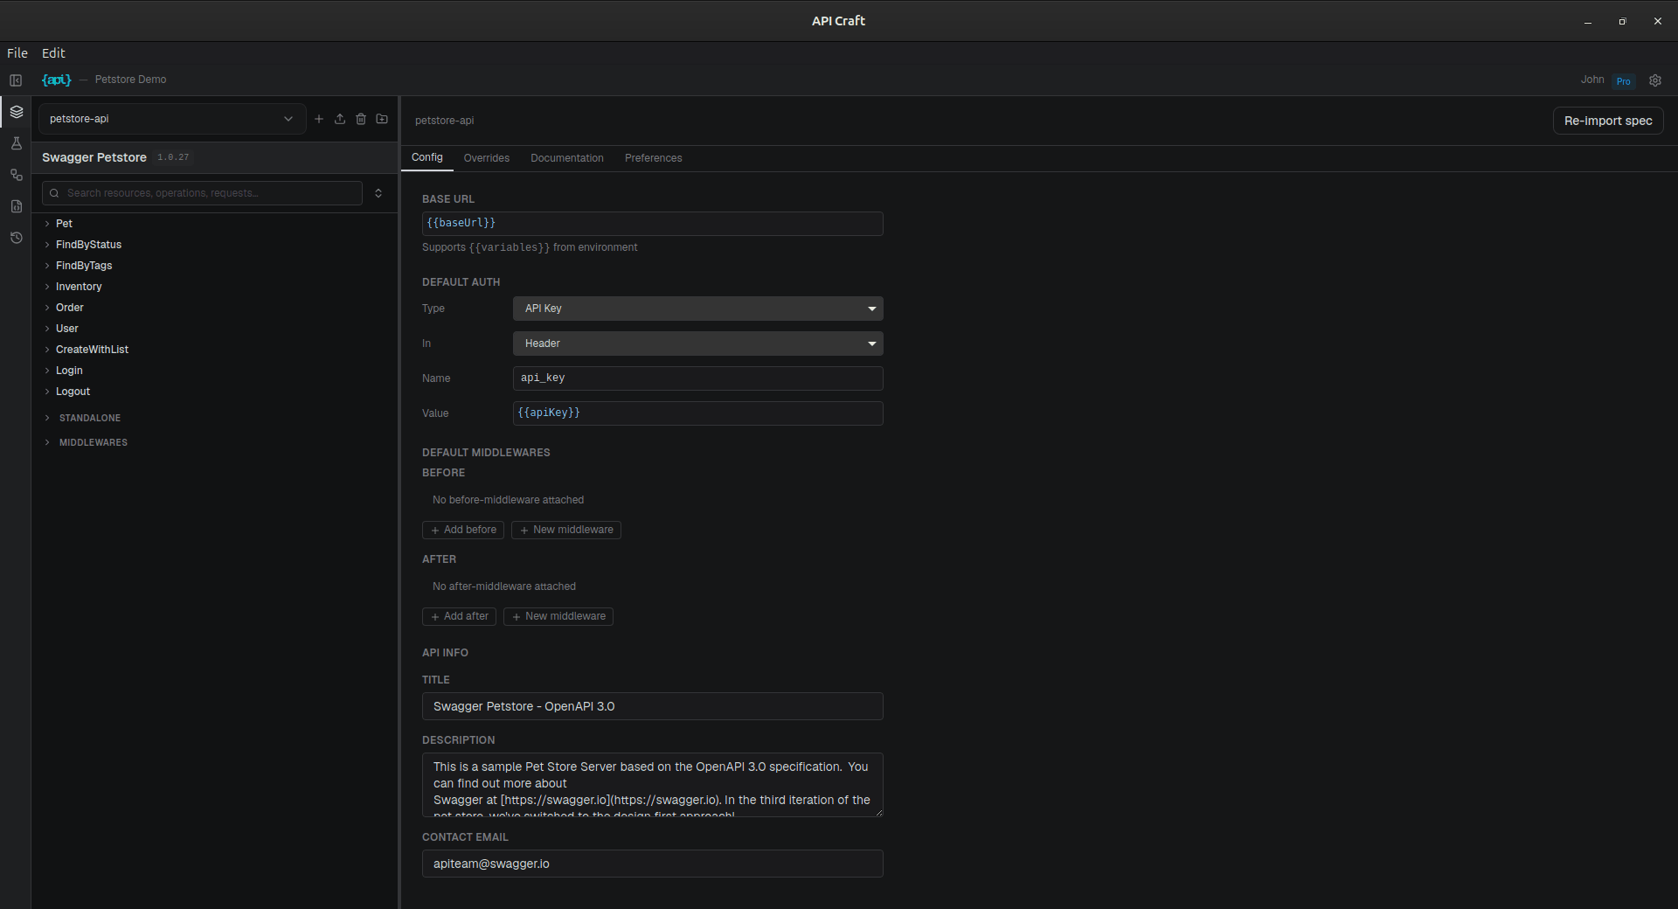Open the code file view in sidebar
The height and width of the screenshot is (909, 1678).
[x=16, y=206]
